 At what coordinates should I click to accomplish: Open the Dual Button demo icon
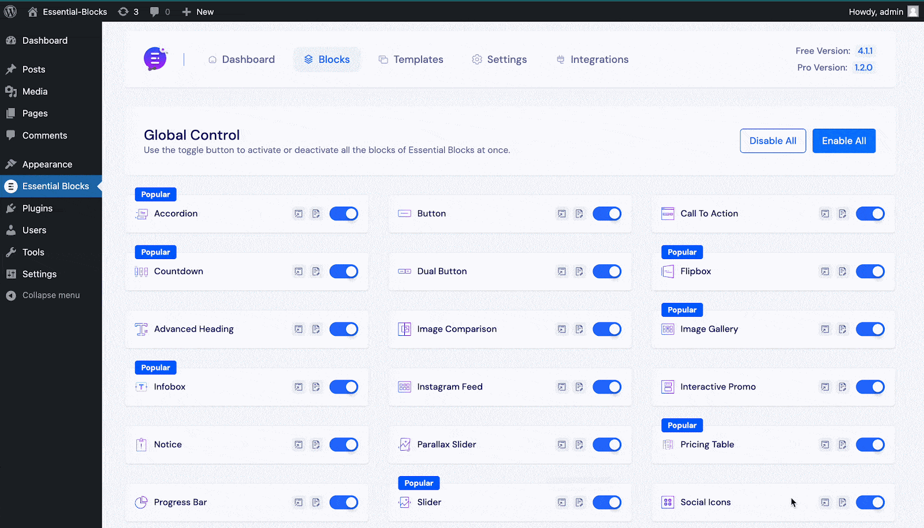(562, 271)
